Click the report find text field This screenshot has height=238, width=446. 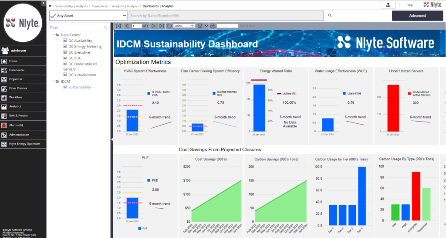tap(227, 26)
